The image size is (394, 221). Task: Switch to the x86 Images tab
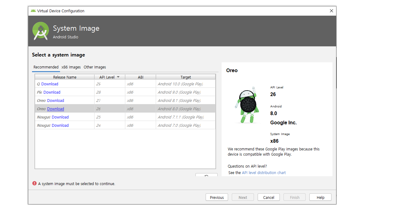71,67
